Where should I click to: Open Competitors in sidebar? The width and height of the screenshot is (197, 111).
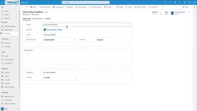coord(8,63)
